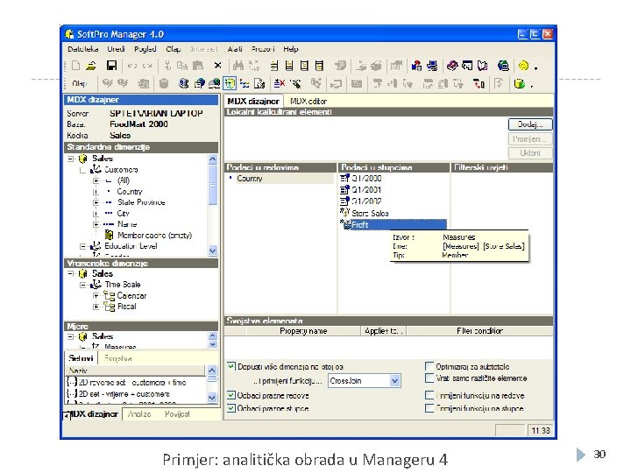Image resolution: width=631 pixels, height=473 pixels.
Task: Click the Dodaj... button
Action: pyautogui.click(x=530, y=124)
